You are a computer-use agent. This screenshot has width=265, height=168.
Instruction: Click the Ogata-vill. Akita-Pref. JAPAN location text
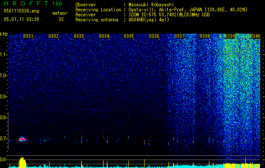pos(188,10)
